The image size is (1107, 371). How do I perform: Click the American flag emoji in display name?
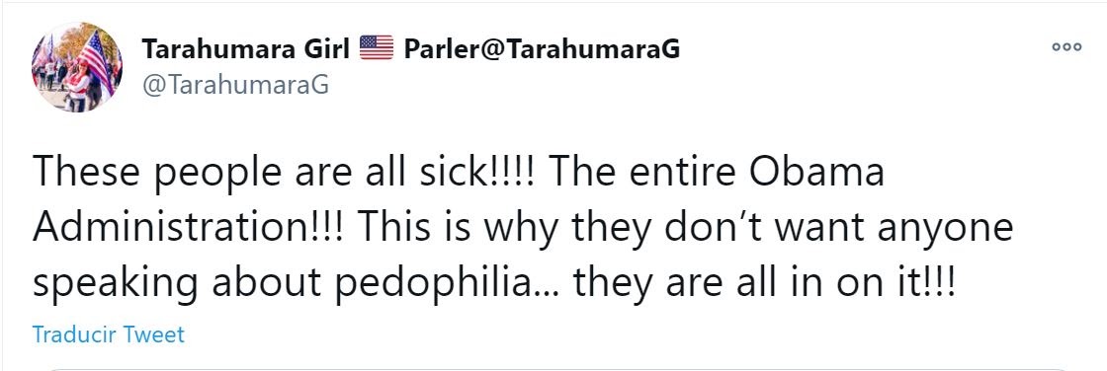coord(377,48)
